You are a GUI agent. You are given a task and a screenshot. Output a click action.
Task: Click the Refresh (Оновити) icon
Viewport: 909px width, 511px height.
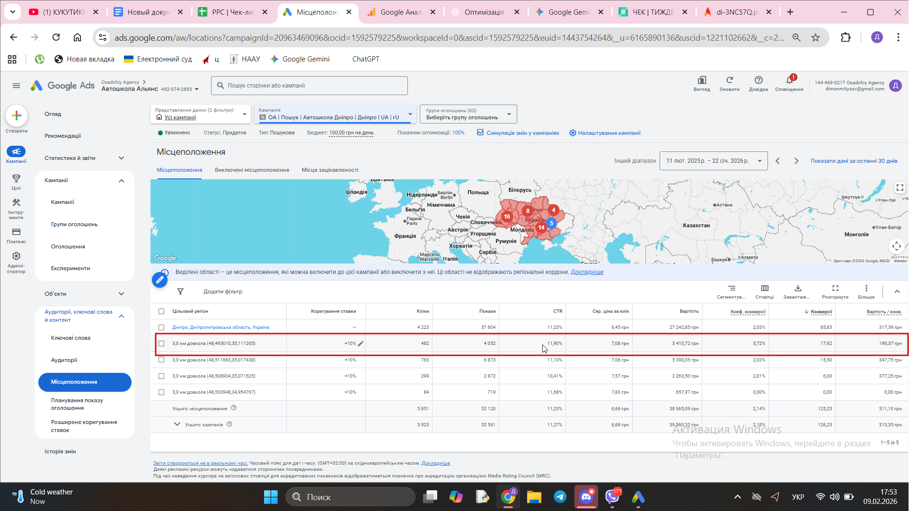(729, 80)
